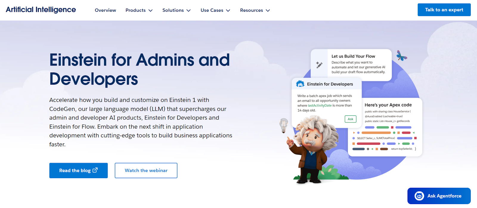Click the paragraph mentioning CodeGen LLM
Screen dimensions: 477x208
[141, 122]
